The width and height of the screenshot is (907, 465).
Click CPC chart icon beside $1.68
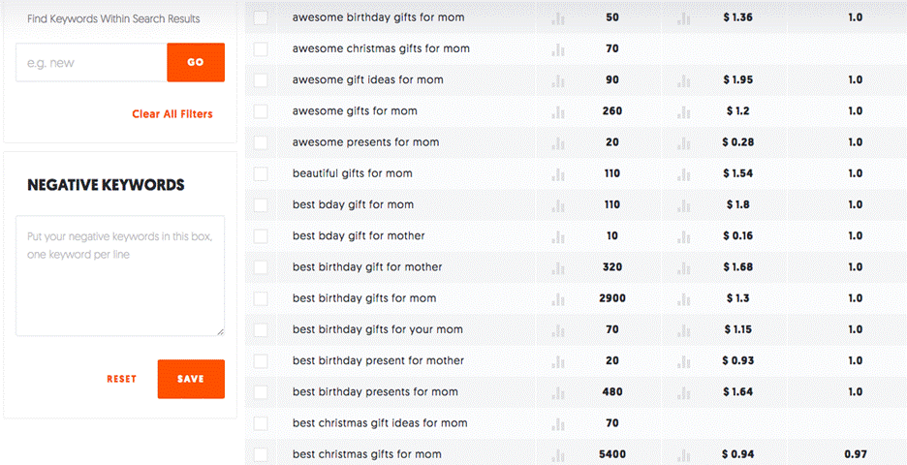(684, 267)
